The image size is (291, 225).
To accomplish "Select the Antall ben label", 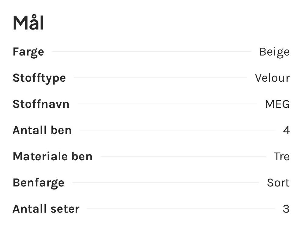I will [x=42, y=130].
